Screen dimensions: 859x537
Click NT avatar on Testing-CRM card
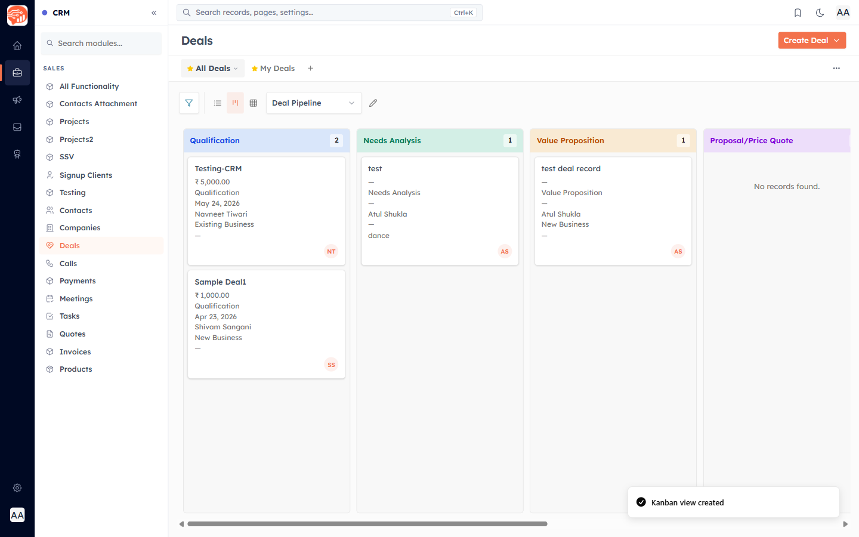coord(331,252)
